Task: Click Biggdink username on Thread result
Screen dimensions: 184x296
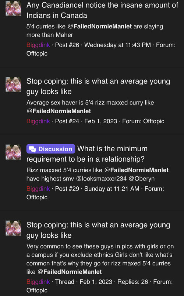Action: pos(38,282)
